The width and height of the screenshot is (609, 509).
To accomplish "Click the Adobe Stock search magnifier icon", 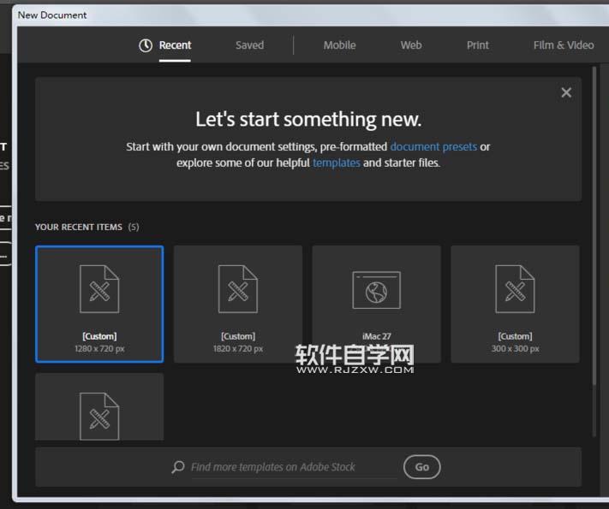I will 178,467.
